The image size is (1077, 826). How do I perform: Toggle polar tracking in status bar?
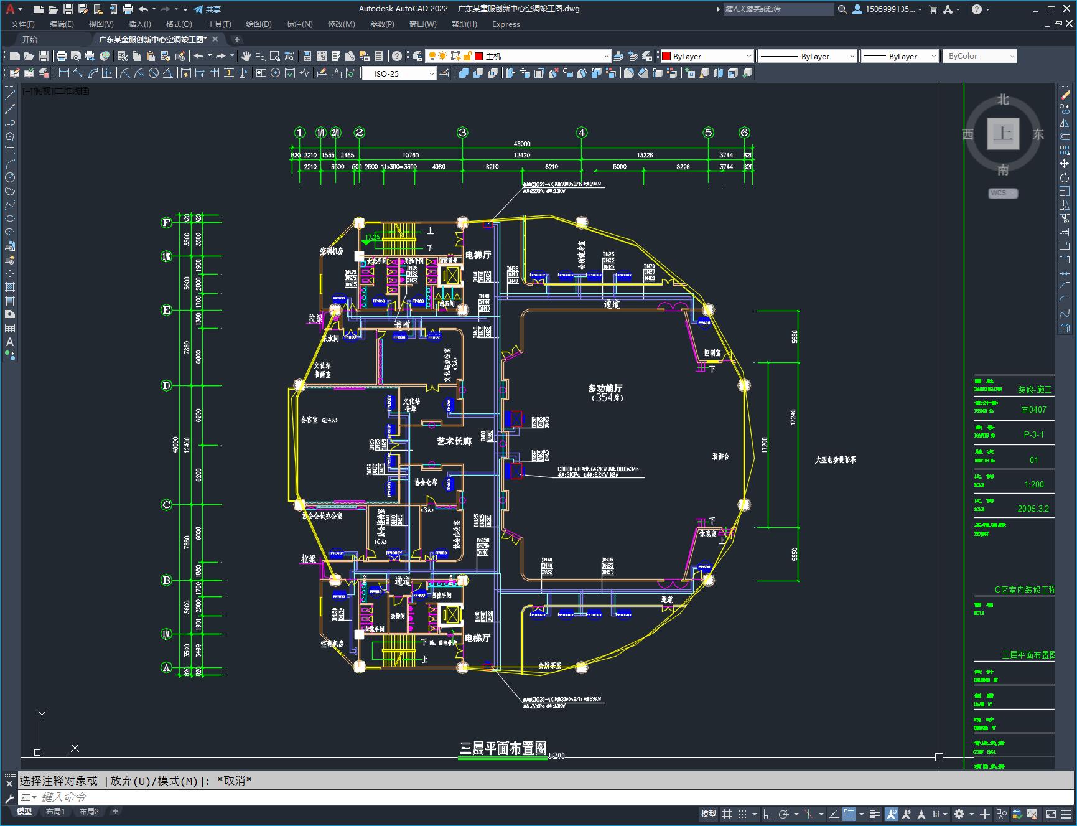[784, 814]
